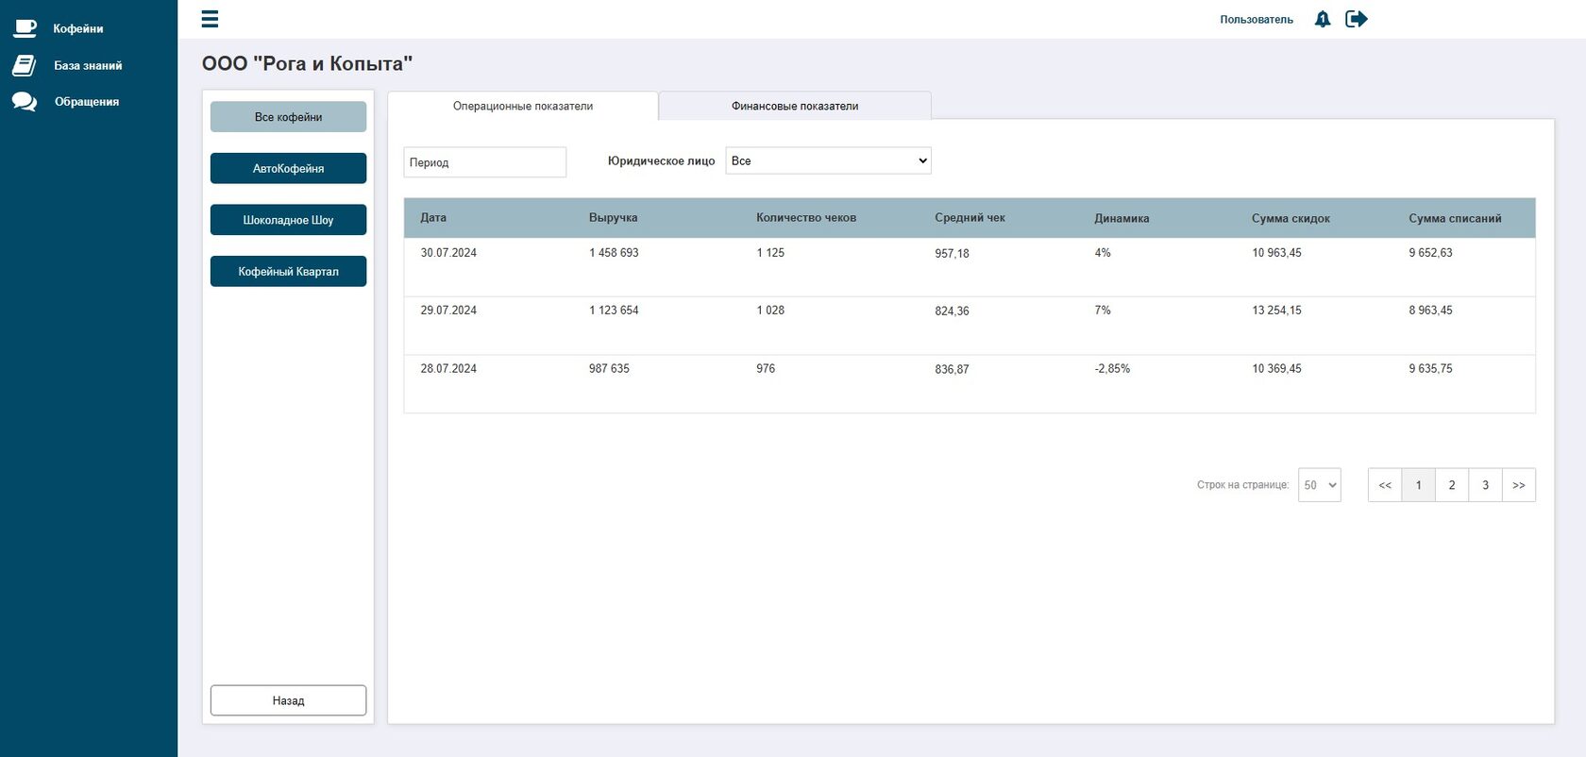Click the logout arrow icon
The width and height of the screenshot is (1586, 757).
point(1357,19)
